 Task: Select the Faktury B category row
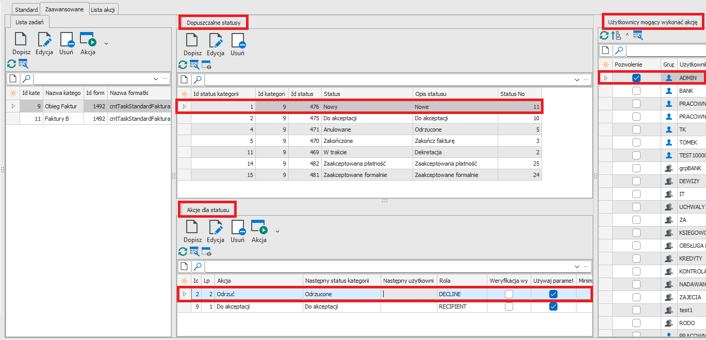[x=57, y=119]
